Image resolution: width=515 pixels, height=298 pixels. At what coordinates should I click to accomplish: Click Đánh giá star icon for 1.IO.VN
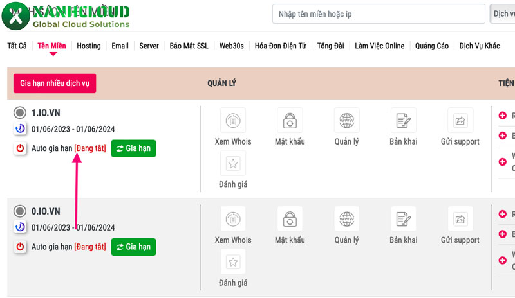[233, 164]
